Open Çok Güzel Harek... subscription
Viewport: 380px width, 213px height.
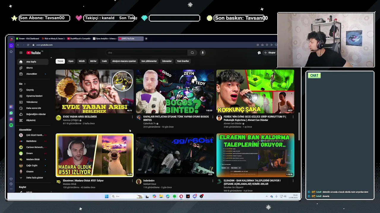coord(33,135)
